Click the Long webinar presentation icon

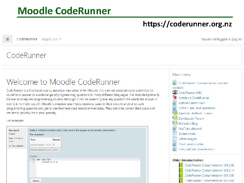coord(175,149)
